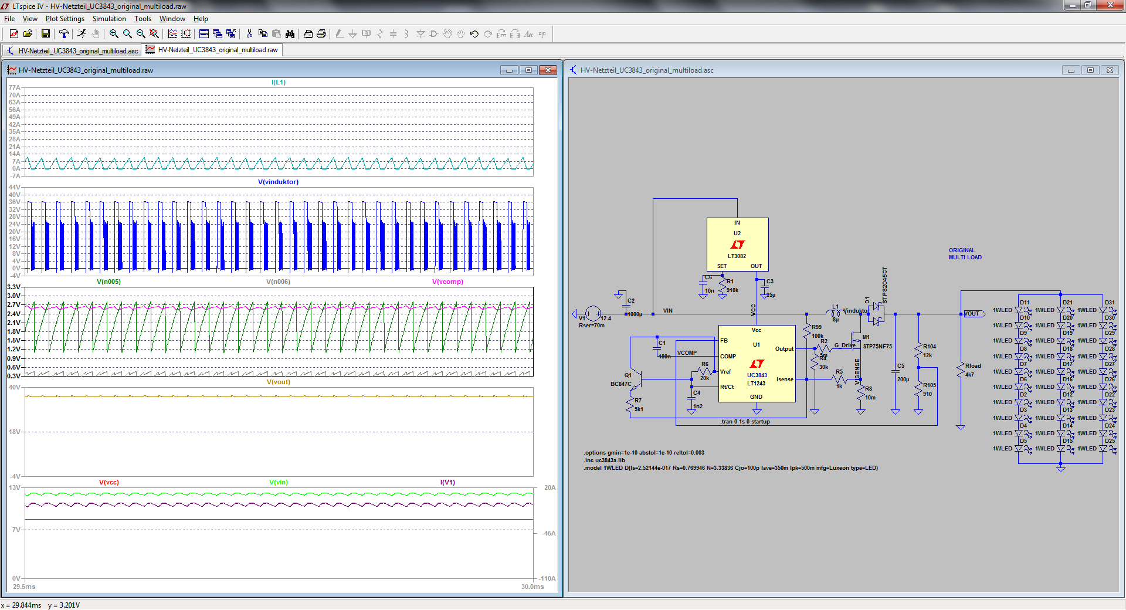Print with the printer icon
The height and width of the screenshot is (610, 1126).
(x=321, y=34)
